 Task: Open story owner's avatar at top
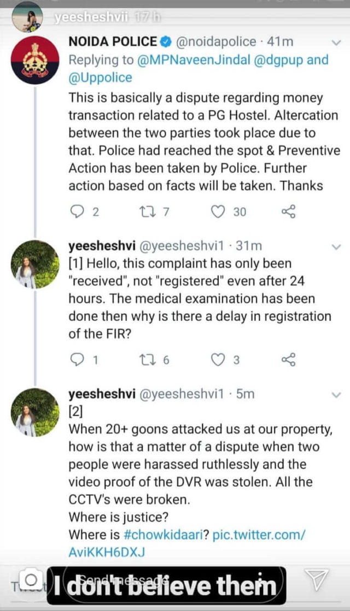[x=26, y=17]
